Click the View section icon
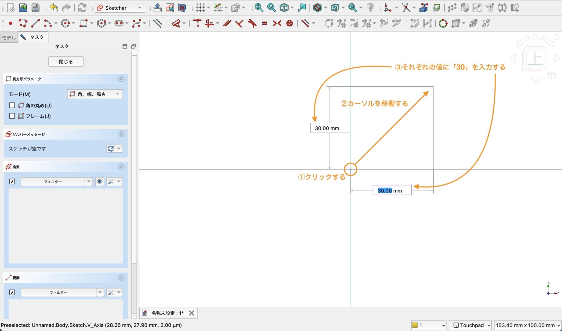The image size is (562, 331). 182,8
